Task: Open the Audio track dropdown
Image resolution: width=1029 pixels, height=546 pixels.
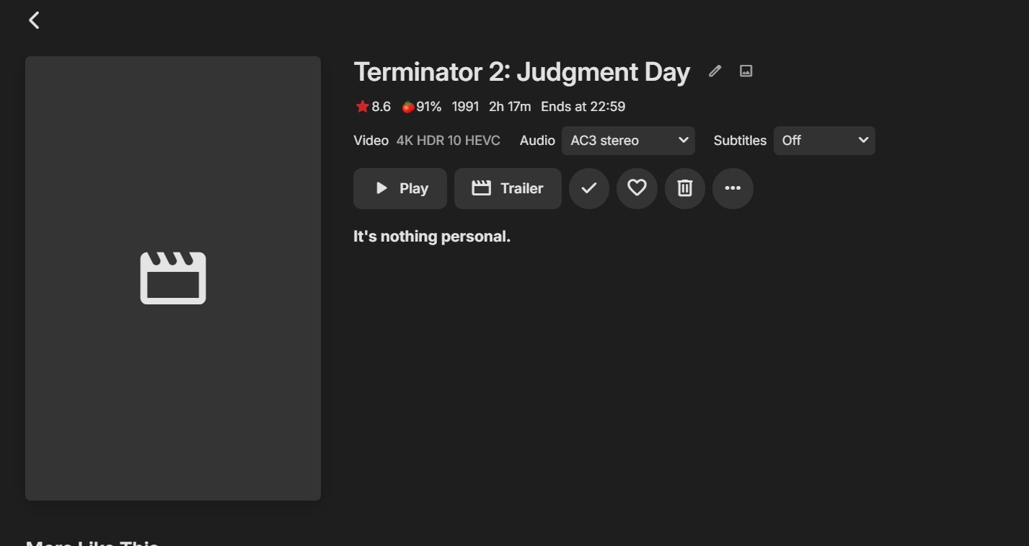Action: pyautogui.click(x=628, y=141)
